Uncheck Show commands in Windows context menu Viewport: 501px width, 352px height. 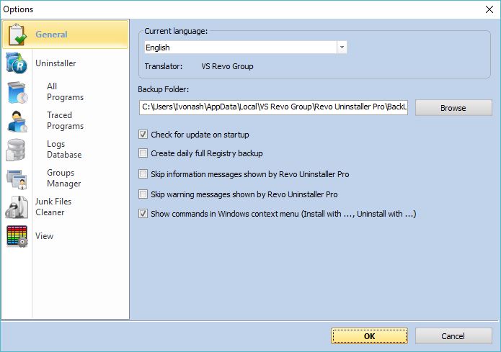143,214
